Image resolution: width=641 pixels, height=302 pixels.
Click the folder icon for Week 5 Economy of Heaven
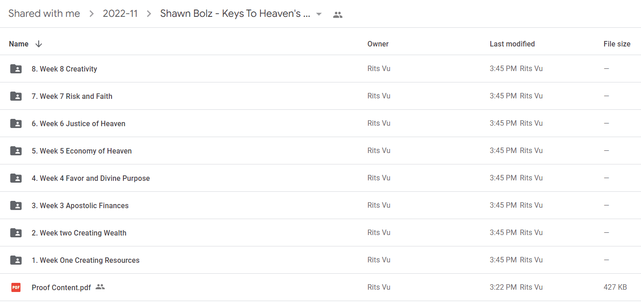(x=16, y=151)
